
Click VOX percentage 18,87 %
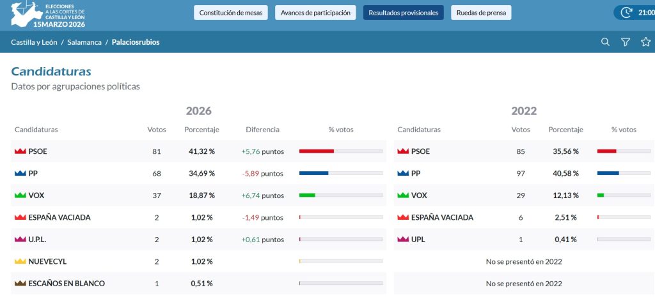coord(201,195)
